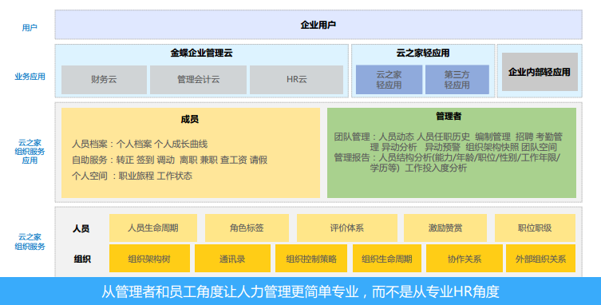
Task: Click the 云之家组织服务应用 layer label
Action: (x=30, y=152)
